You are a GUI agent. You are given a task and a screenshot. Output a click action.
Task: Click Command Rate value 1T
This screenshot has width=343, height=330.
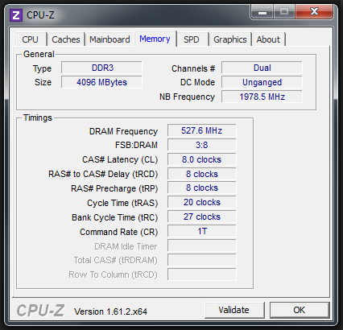202,231
